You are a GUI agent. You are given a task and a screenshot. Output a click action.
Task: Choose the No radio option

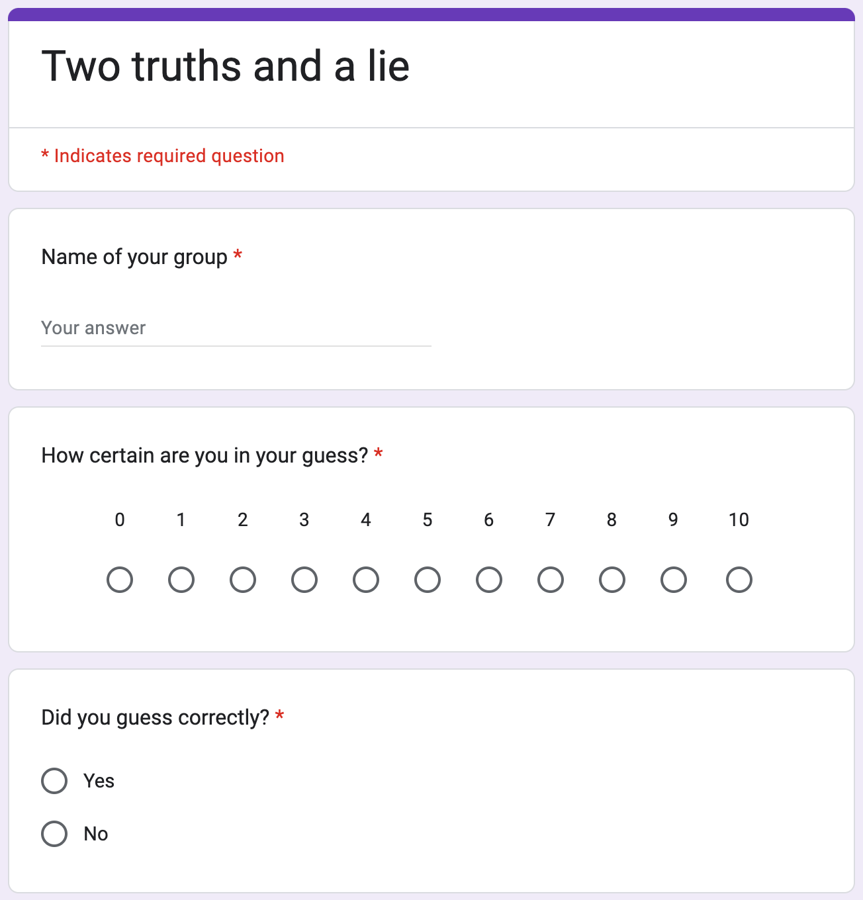pos(54,834)
